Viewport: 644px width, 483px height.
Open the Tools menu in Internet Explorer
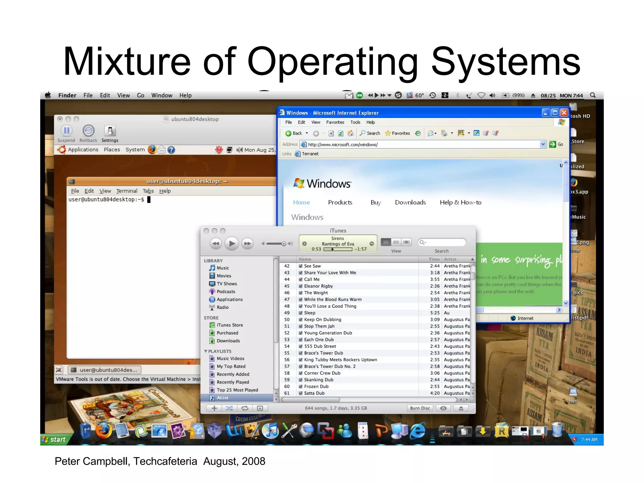pyautogui.click(x=355, y=122)
